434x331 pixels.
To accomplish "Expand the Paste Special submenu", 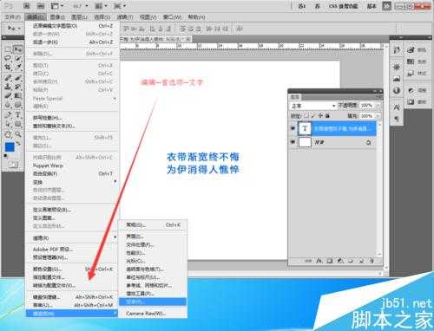I will [x=73, y=99].
